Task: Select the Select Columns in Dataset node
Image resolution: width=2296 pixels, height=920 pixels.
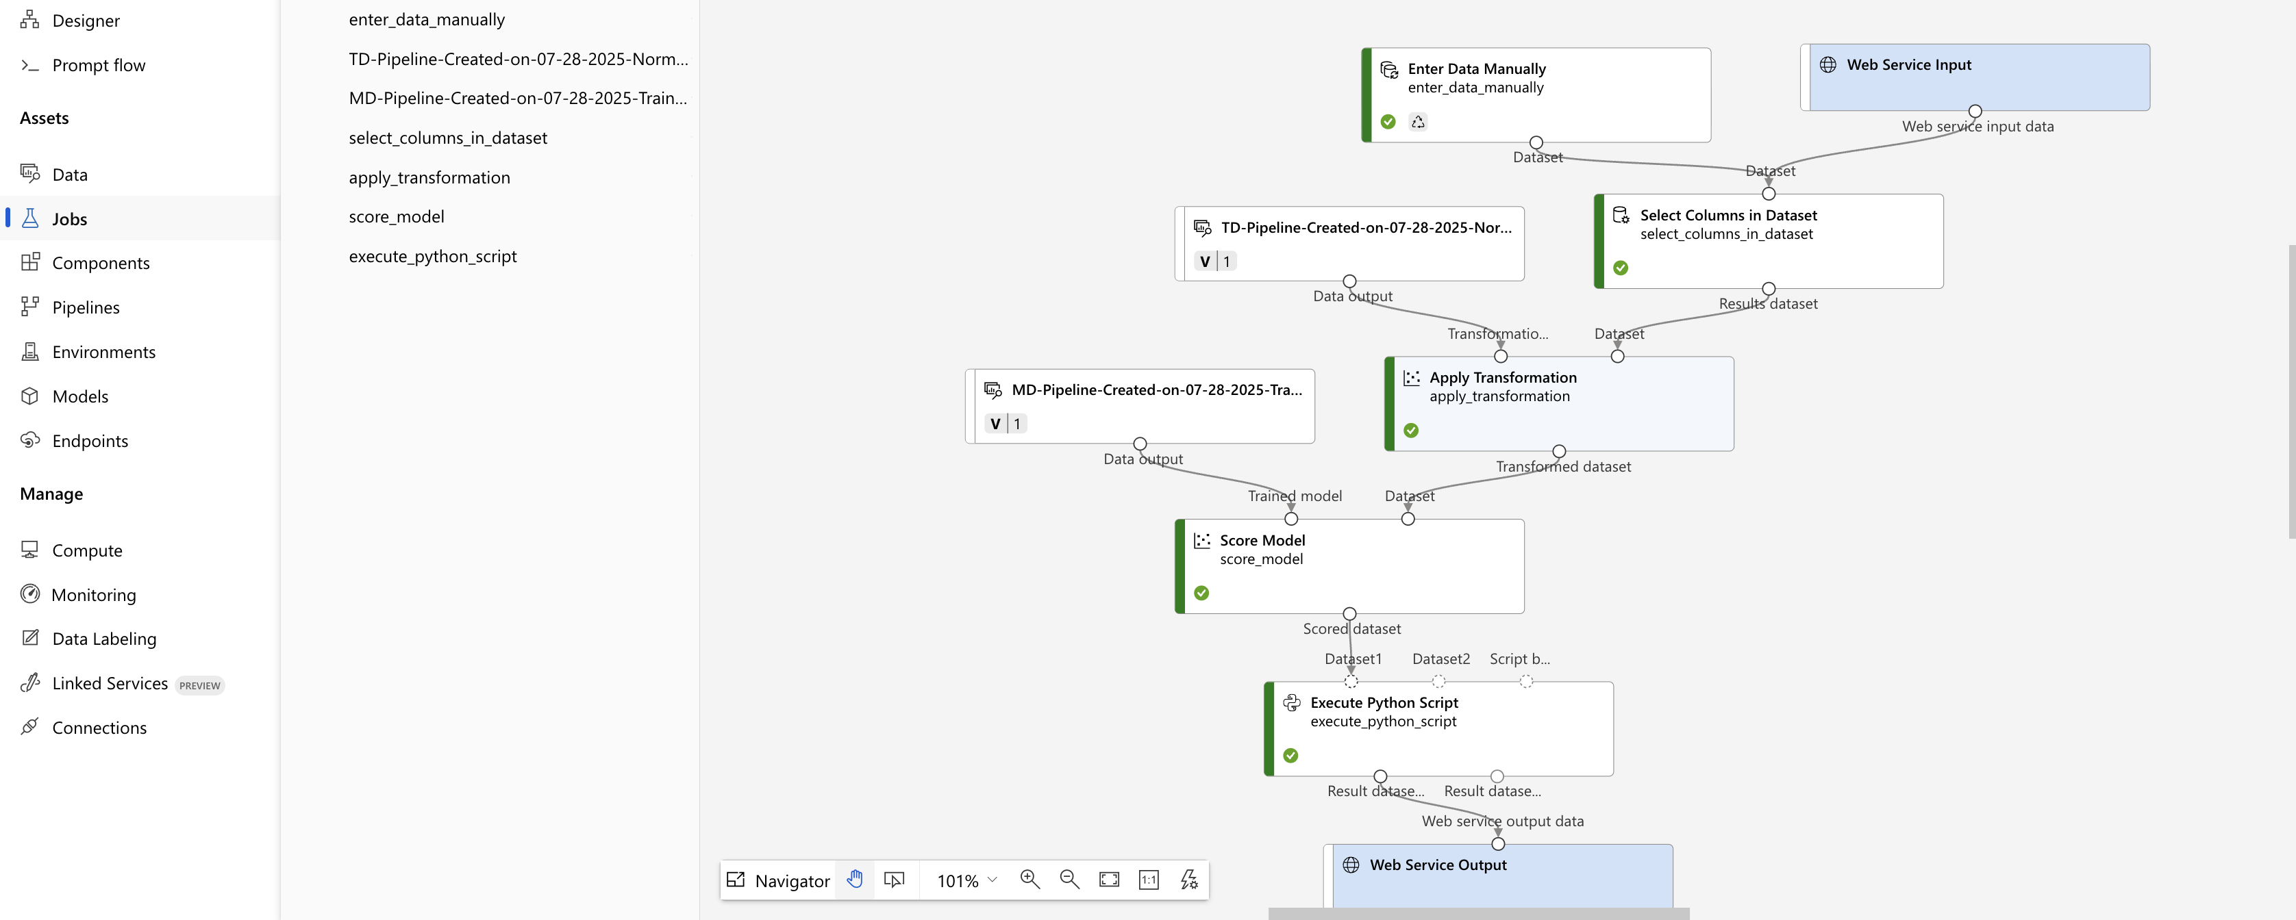Action: tap(1769, 242)
